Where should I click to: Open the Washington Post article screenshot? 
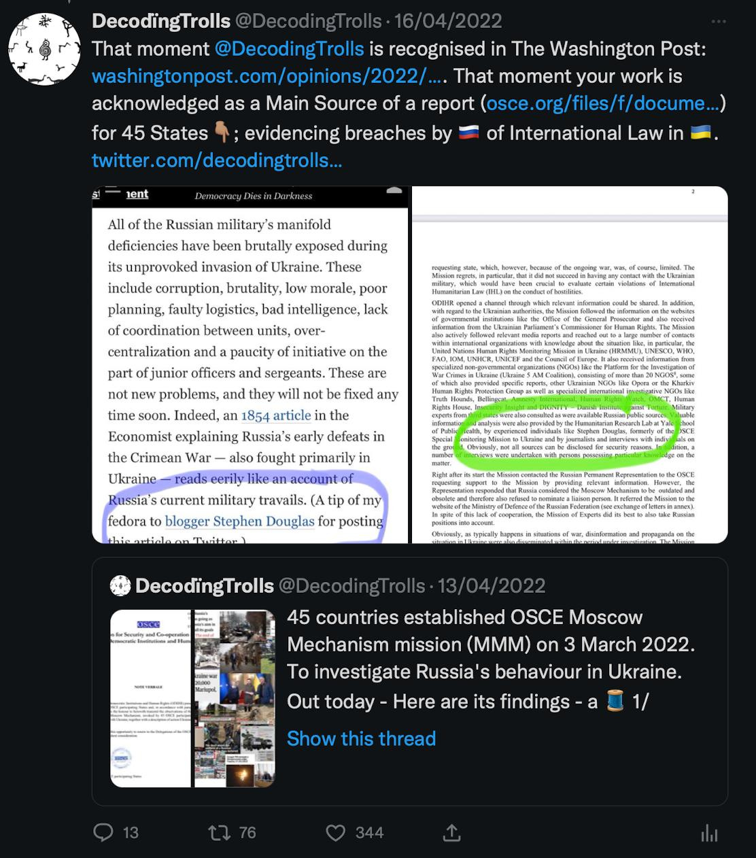tap(250, 364)
